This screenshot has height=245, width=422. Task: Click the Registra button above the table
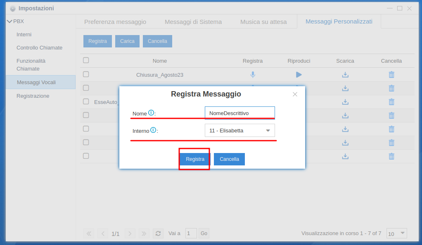pos(97,41)
